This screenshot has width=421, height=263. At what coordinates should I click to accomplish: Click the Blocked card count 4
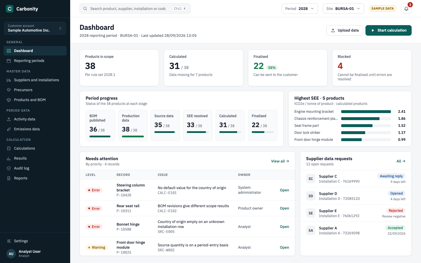[340, 66]
